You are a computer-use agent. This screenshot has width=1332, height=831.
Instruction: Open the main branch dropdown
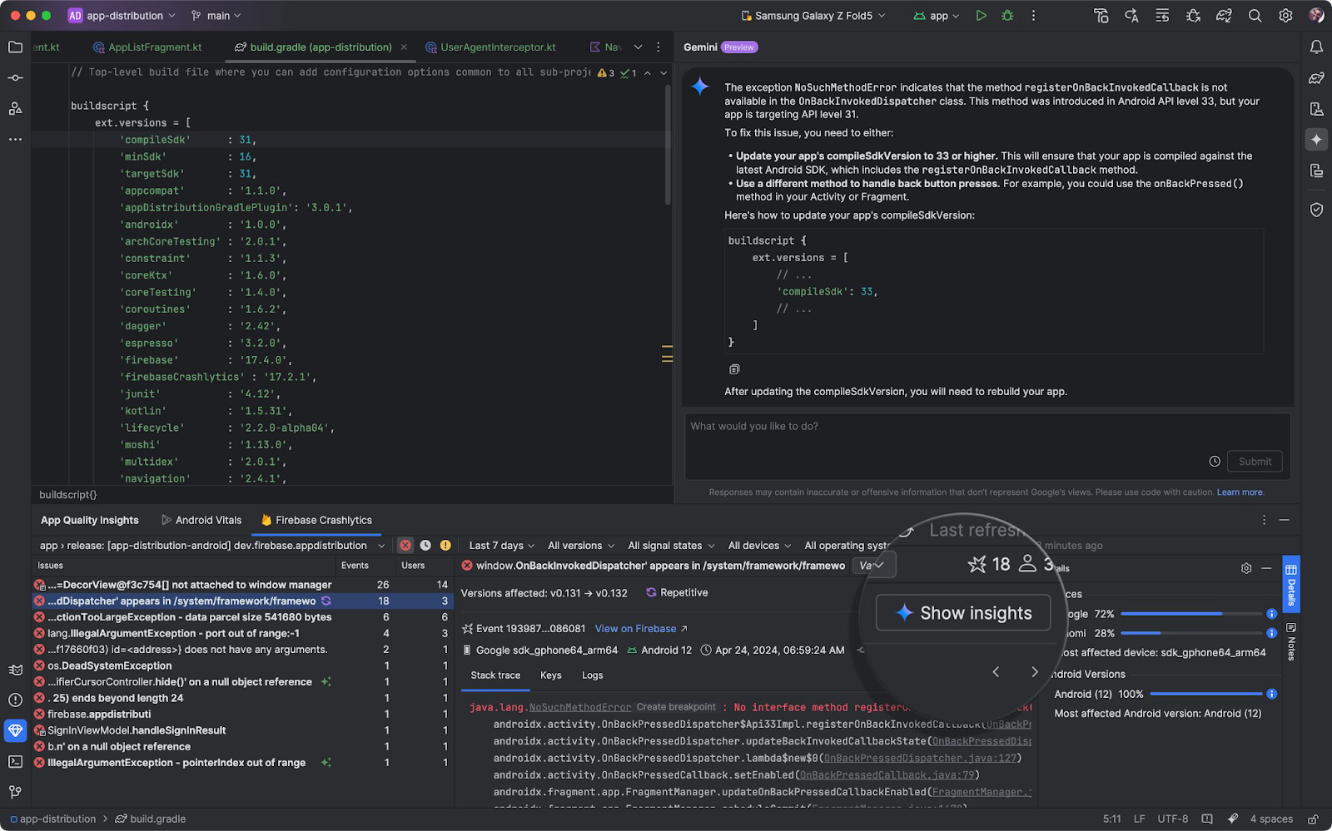click(x=216, y=16)
